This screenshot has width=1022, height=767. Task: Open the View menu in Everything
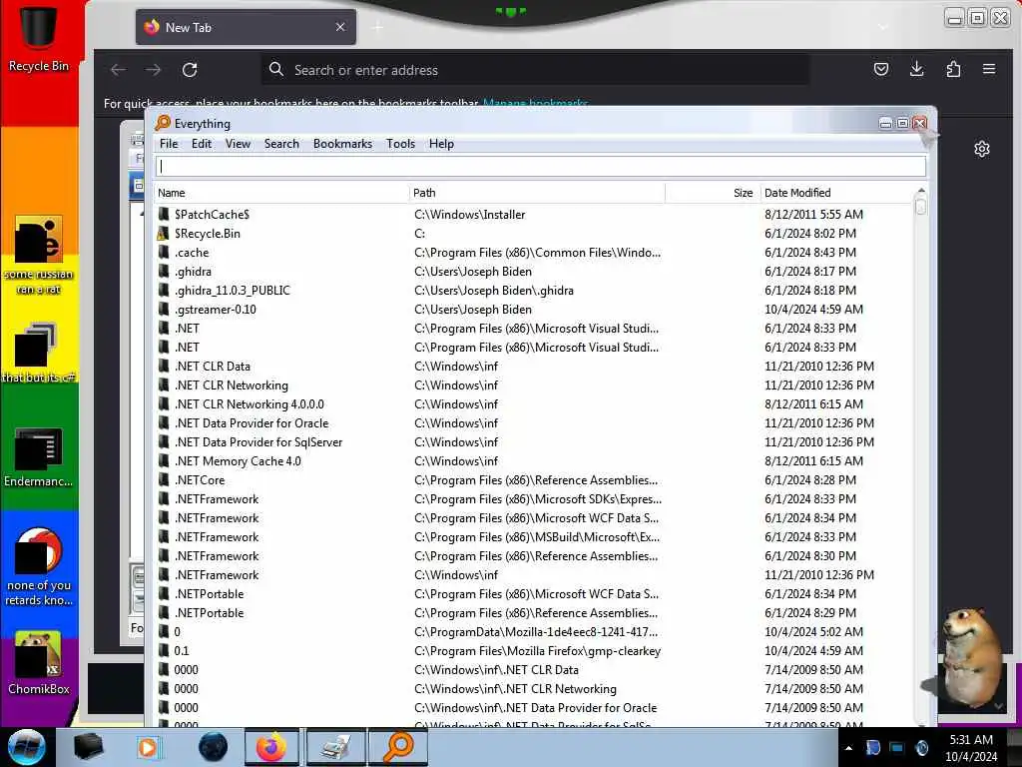coord(238,144)
